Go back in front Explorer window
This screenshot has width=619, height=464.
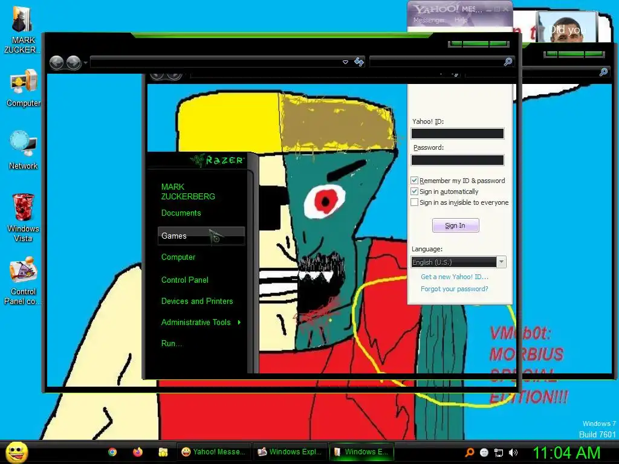(57, 62)
